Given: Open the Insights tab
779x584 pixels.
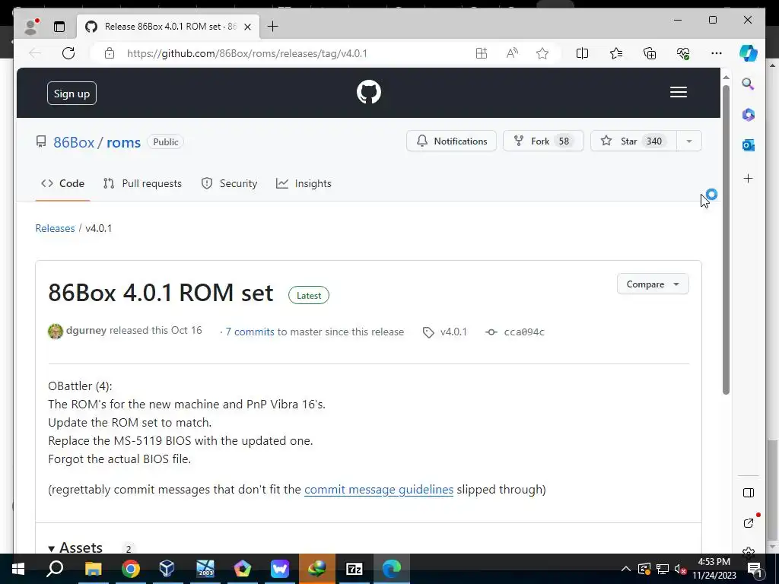Looking at the screenshot, I should pos(304,184).
